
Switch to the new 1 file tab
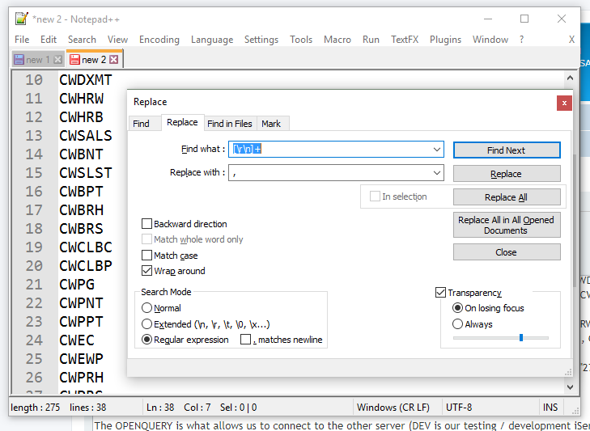click(32, 60)
